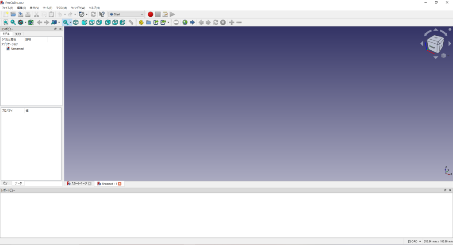Click the Measure Distance ruler icon
This screenshot has width=453, height=245.
(131, 22)
